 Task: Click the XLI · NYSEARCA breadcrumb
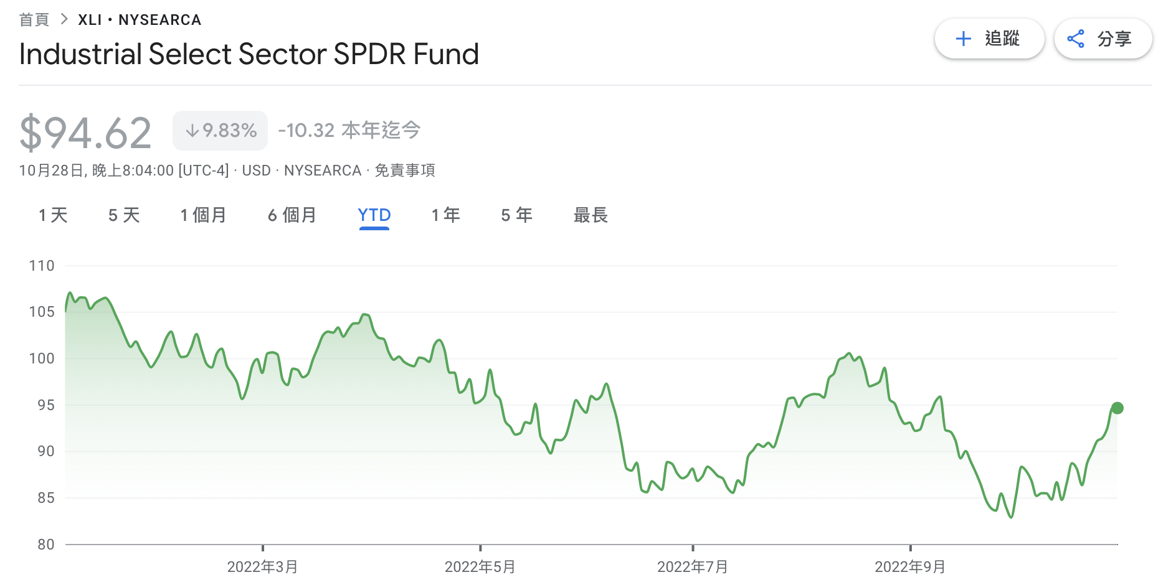coord(140,20)
